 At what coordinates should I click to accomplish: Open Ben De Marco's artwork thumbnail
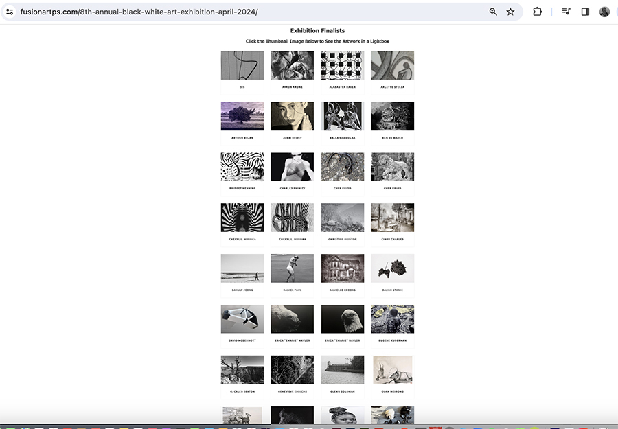point(393,116)
